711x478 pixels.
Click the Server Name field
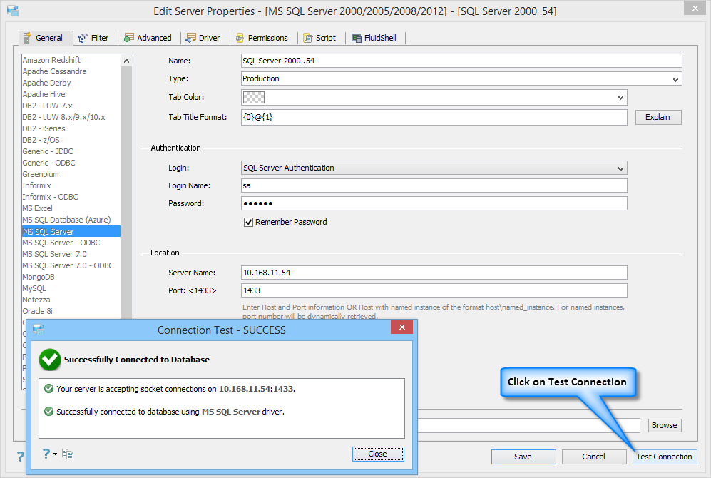click(434, 273)
